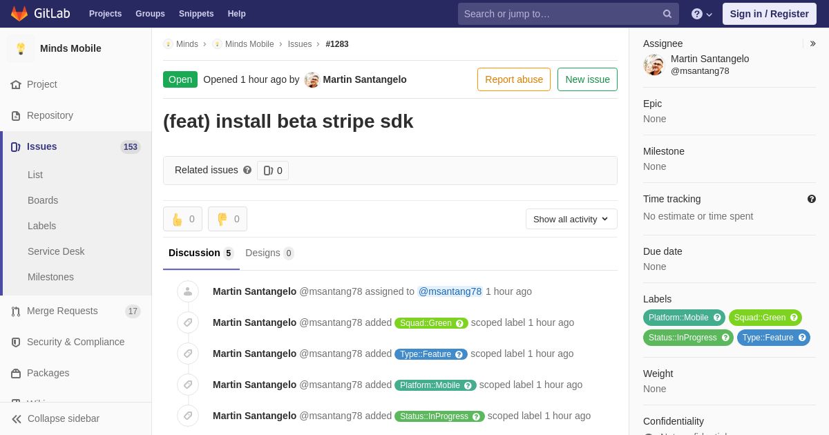Screen dimensions: 829x435
Task: Click the GitLab fox logo
Action: pos(19,14)
